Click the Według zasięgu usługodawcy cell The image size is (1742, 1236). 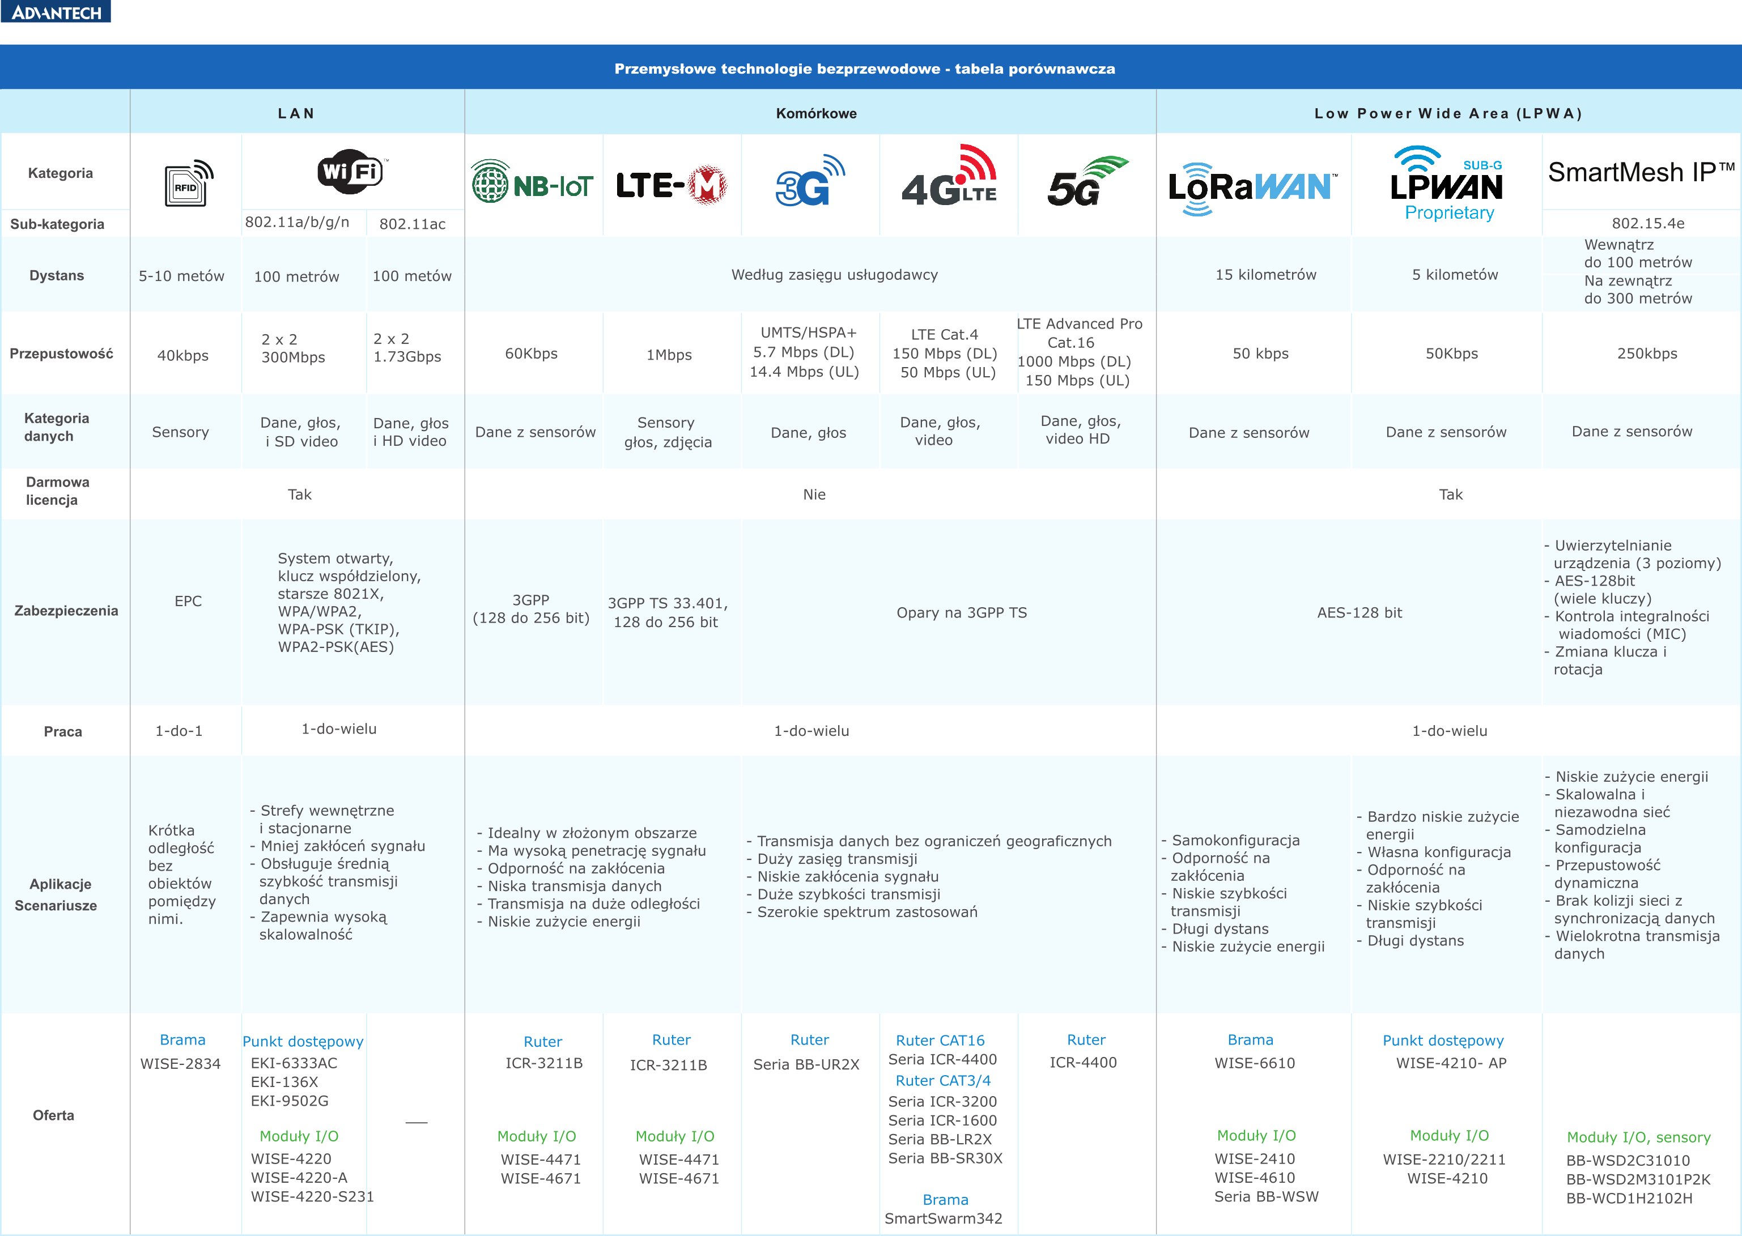835,275
